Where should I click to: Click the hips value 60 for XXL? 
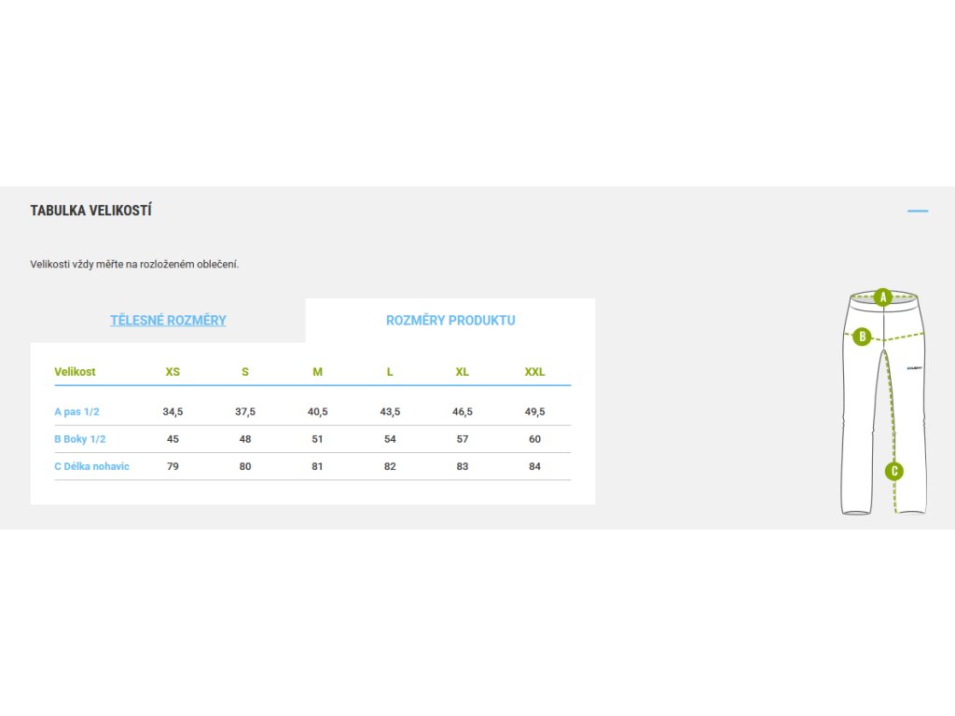(x=534, y=439)
